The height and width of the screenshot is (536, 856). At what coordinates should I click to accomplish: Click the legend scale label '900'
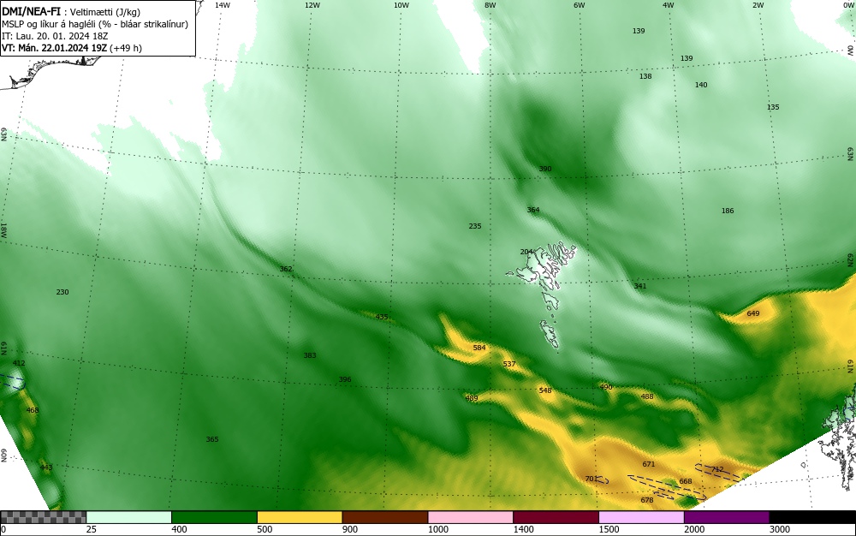[350, 529]
